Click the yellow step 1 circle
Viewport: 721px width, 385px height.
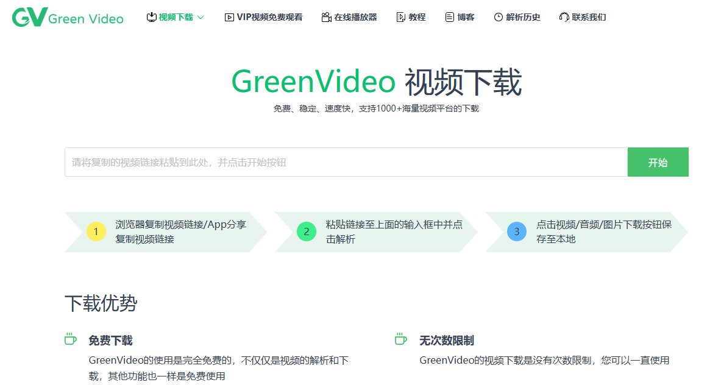click(96, 231)
